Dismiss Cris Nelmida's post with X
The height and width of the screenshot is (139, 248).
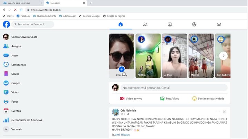(x=225, y=112)
